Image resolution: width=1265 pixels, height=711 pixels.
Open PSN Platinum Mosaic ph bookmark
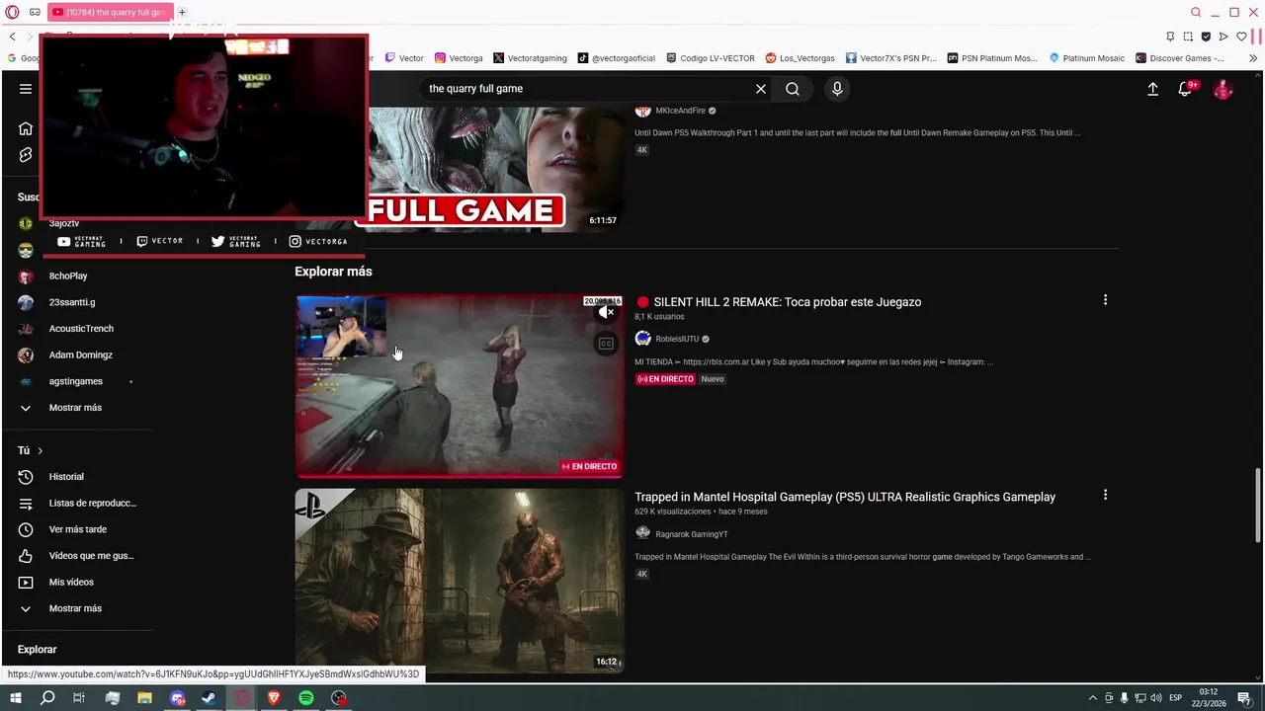click(x=992, y=58)
